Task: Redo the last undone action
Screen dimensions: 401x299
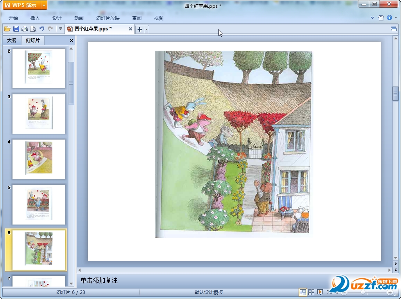Action: [x=50, y=29]
